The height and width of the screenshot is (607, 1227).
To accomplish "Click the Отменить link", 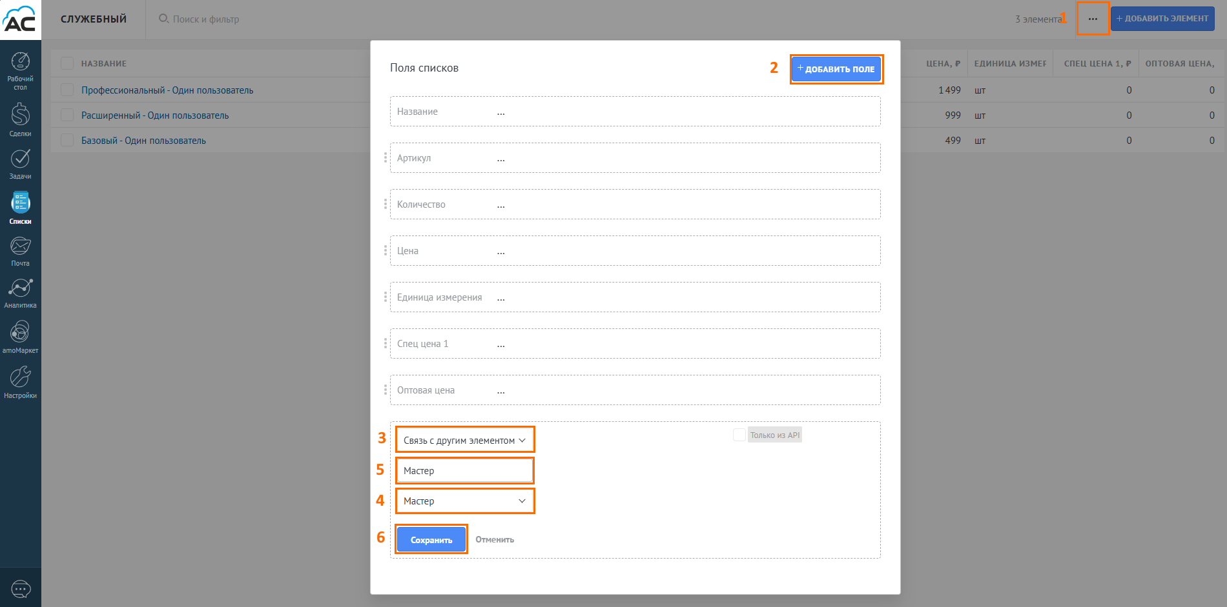I will pyautogui.click(x=495, y=540).
